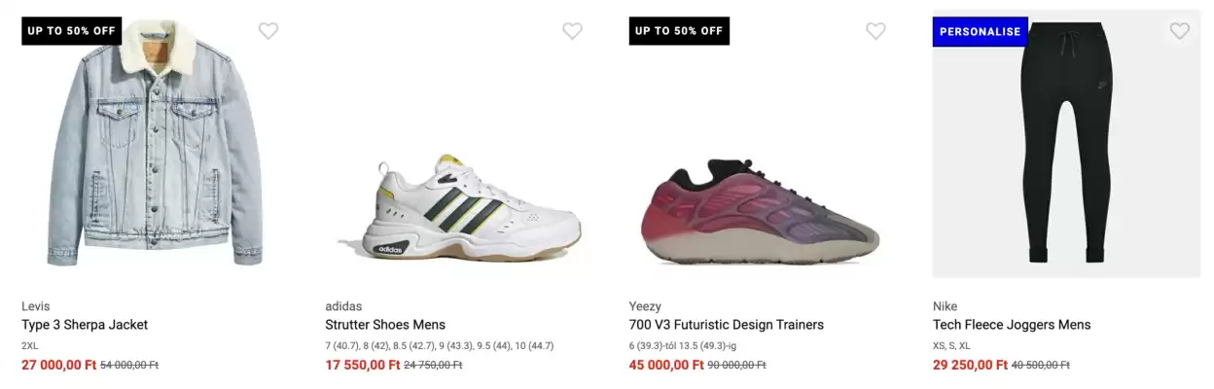This screenshot has width=1214, height=389.
Task: Click the Yeezy brand name
Action: pos(646,306)
